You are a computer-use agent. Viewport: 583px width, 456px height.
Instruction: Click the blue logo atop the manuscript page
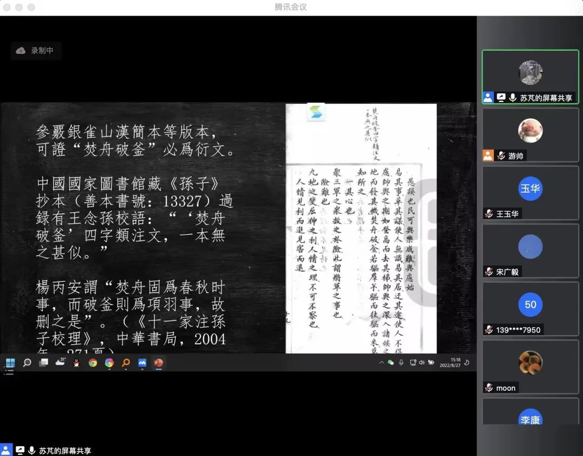(x=315, y=112)
